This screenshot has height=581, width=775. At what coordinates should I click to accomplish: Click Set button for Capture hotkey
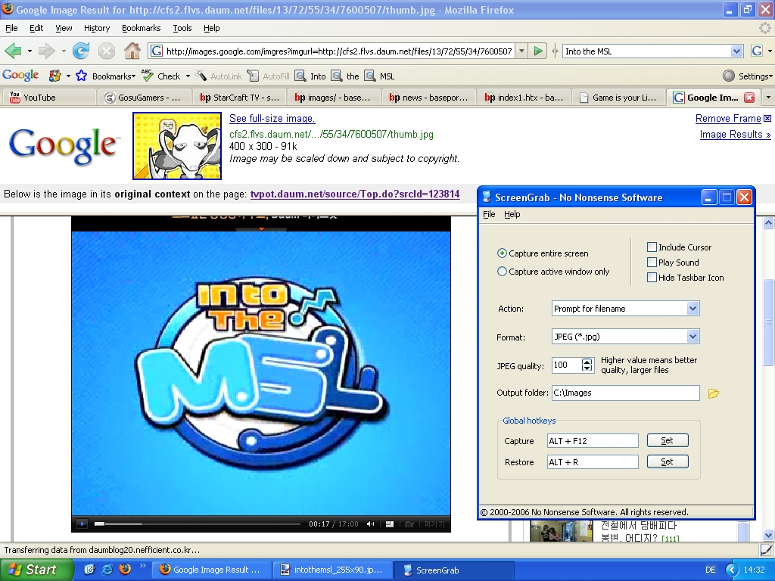coord(668,440)
